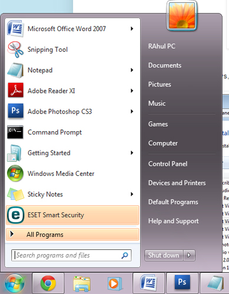229x294 pixels.
Task: Click the Windows Start orb
Action: (14, 283)
